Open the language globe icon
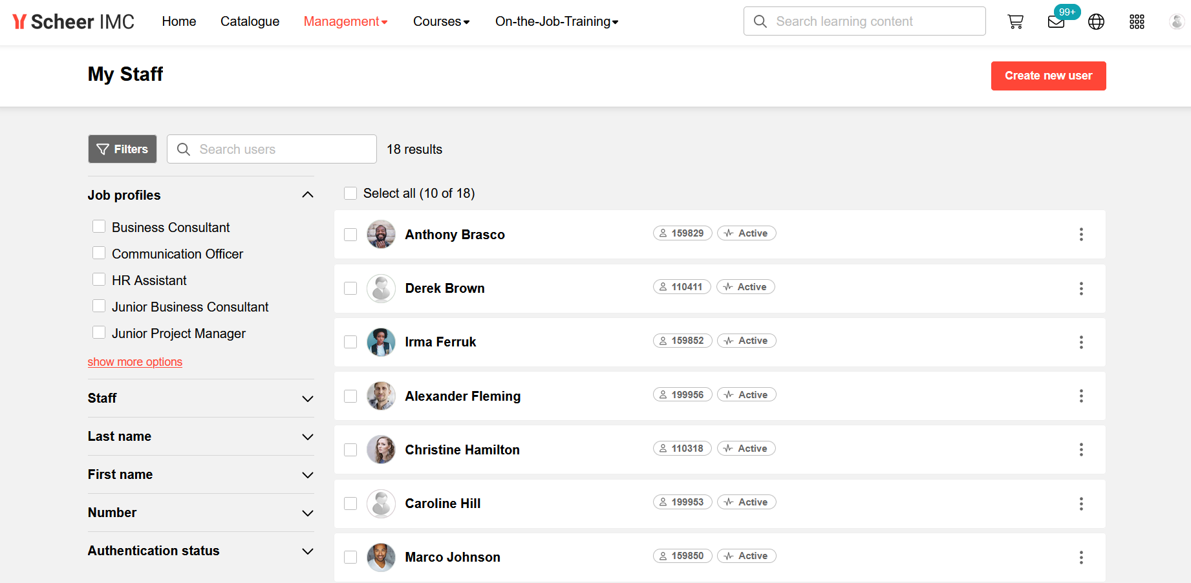This screenshot has height=583, width=1191. (1096, 22)
